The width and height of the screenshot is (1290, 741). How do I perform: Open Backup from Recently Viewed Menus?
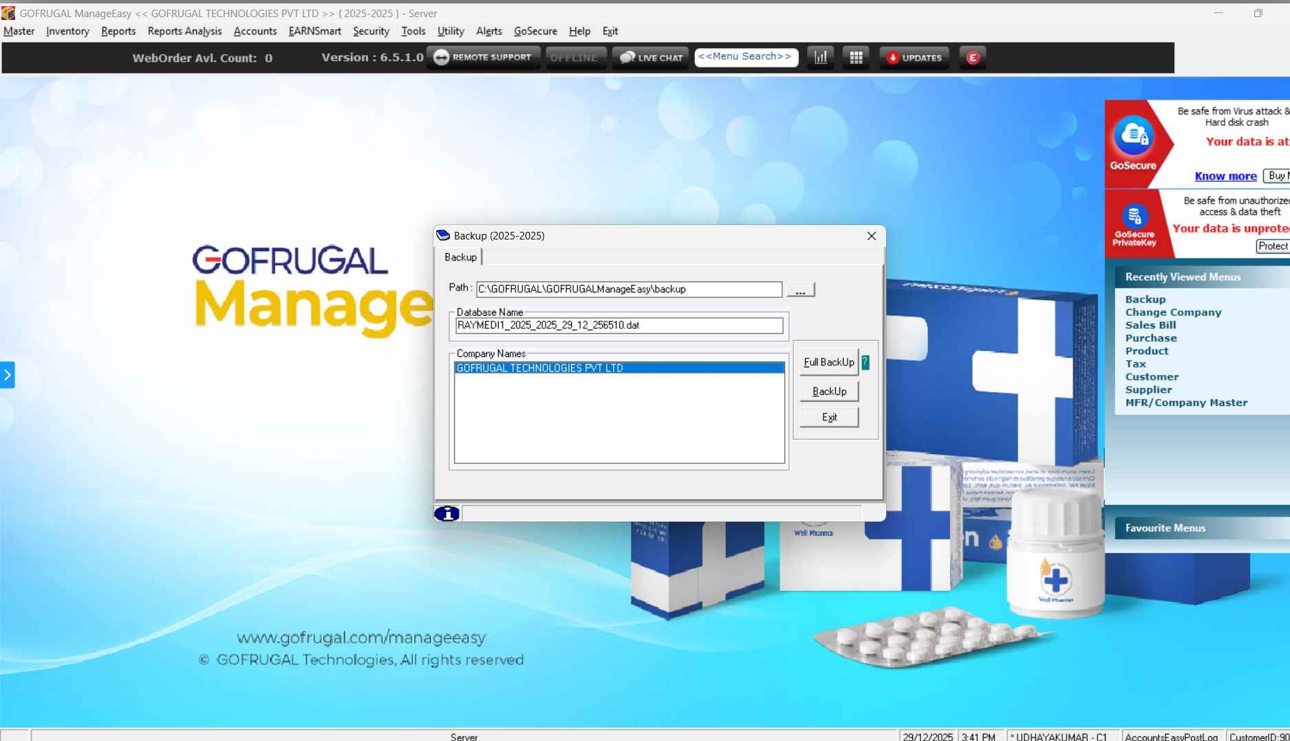click(x=1146, y=299)
